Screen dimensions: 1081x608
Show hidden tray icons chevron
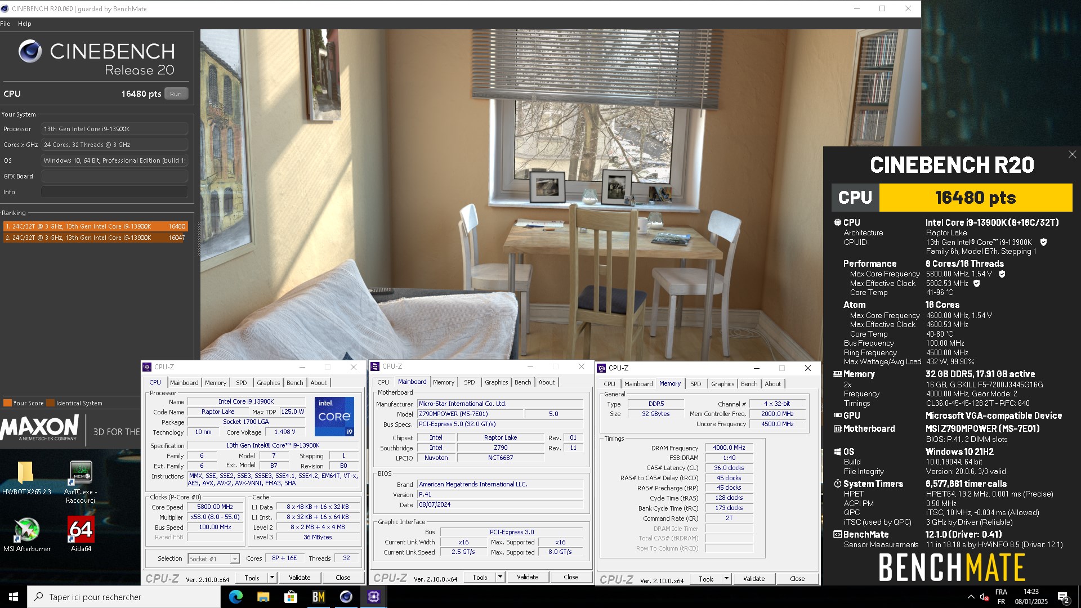[971, 597]
